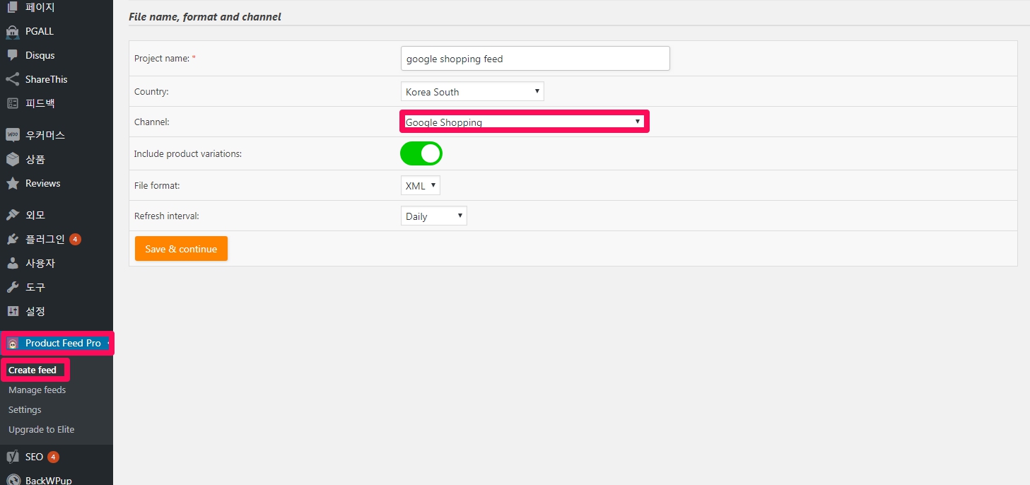
Task: Click the Reviews star icon
Action: click(x=12, y=183)
